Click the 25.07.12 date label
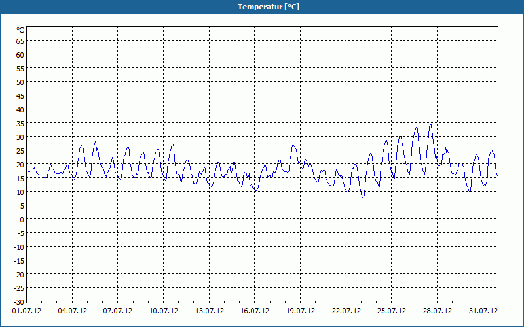Screen dimensions: 524x327 [392, 311]
